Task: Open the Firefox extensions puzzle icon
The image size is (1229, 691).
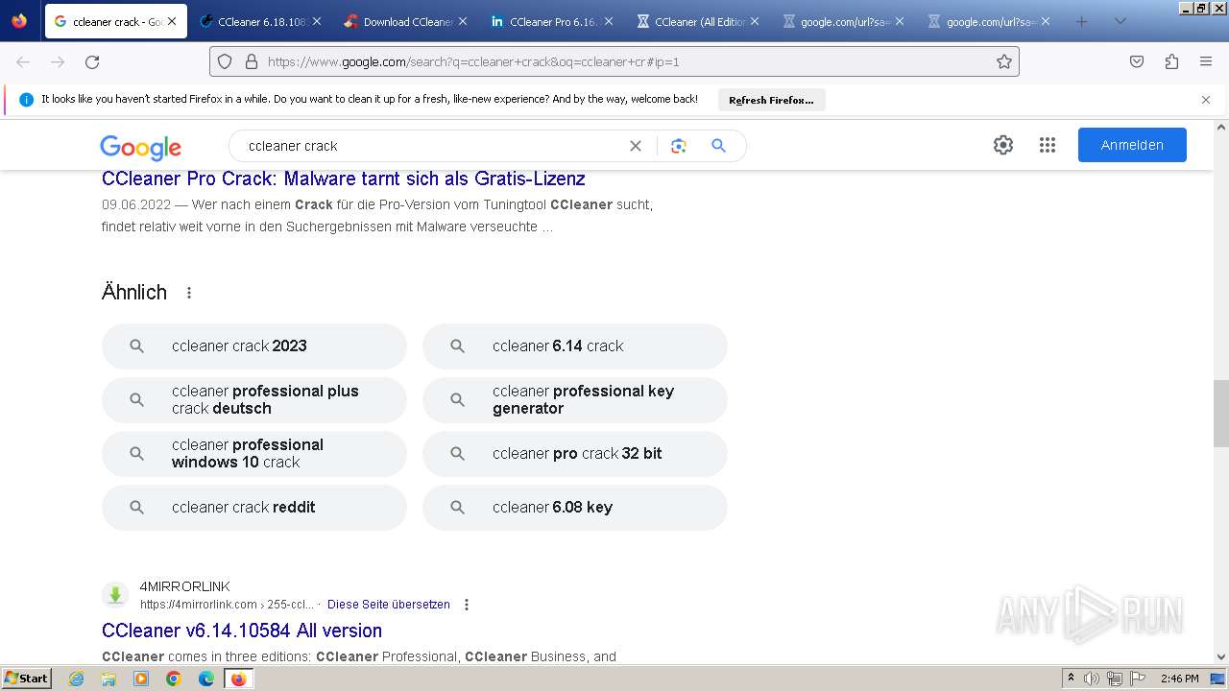Action: click(1171, 61)
